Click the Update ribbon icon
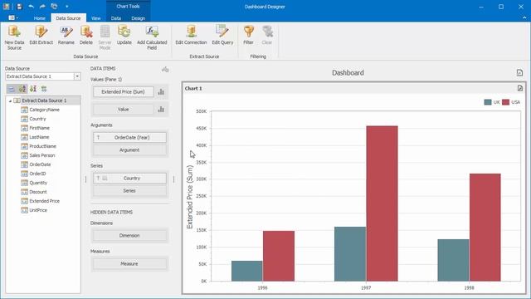Viewport: 531px width, 299px height. click(124, 32)
